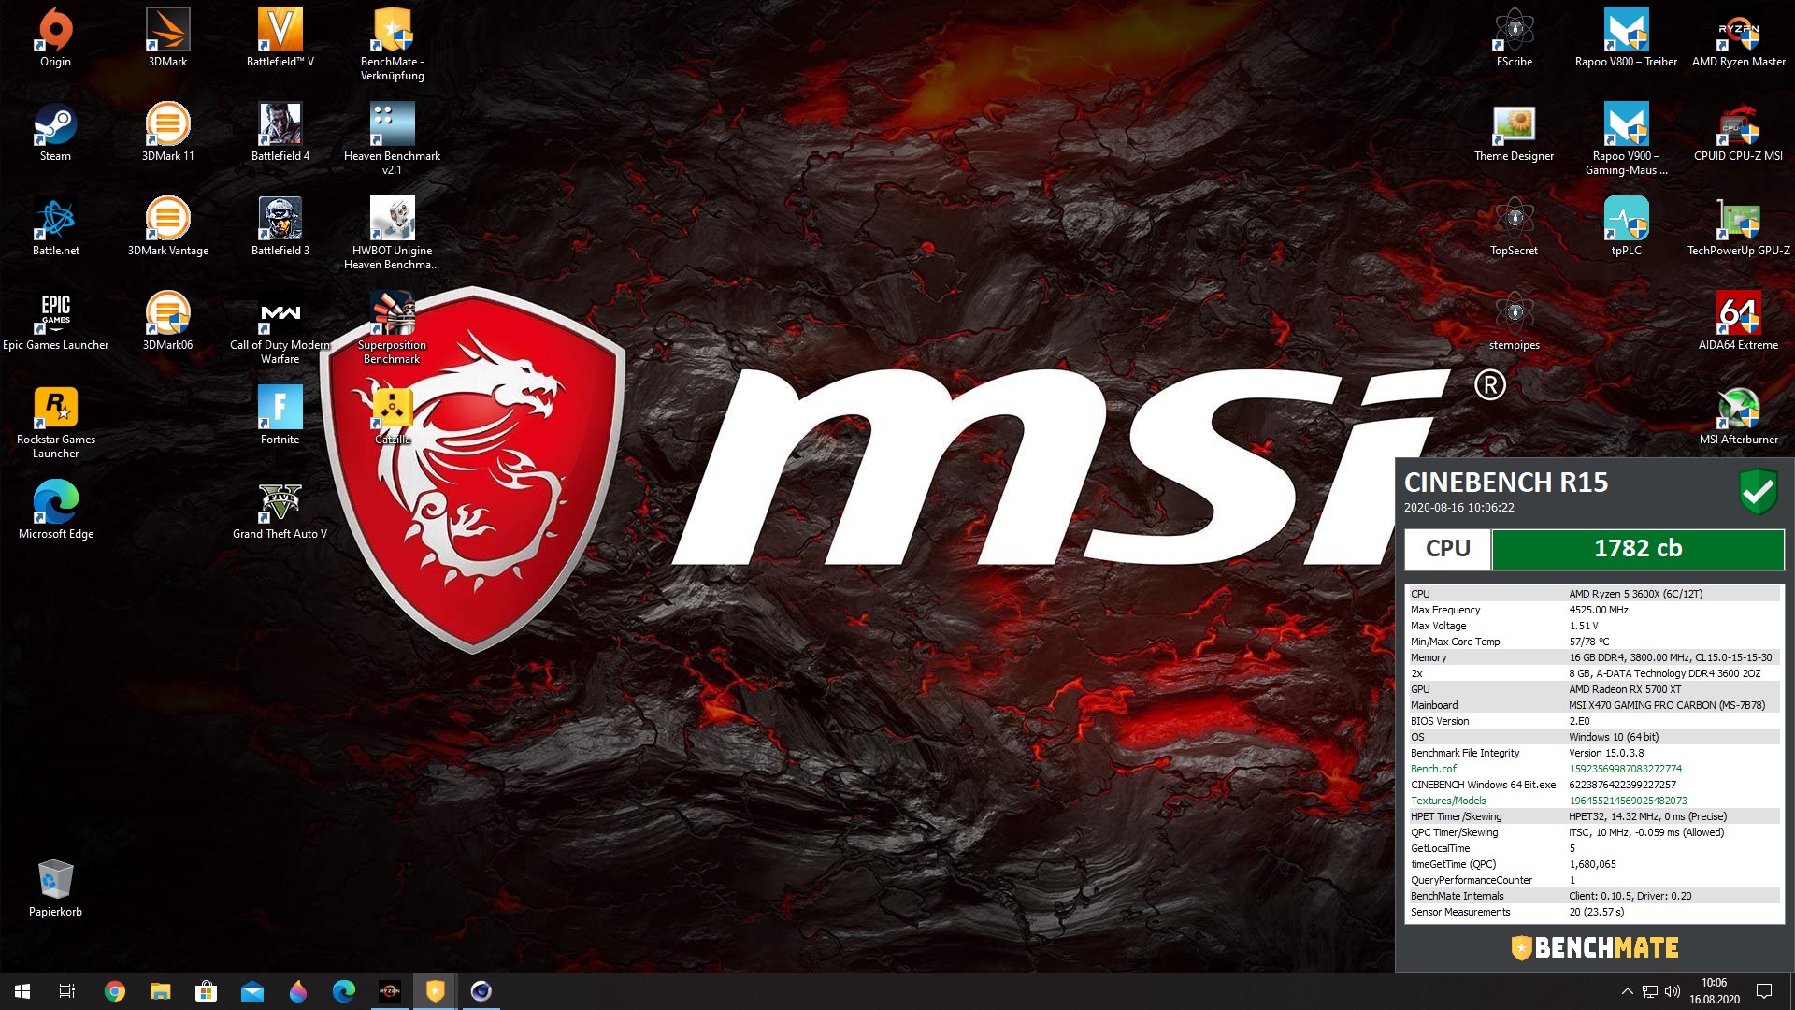Select Superposition Benchmark icon
Image resolution: width=1795 pixels, height=1010 pixels.
coord(393,328)
